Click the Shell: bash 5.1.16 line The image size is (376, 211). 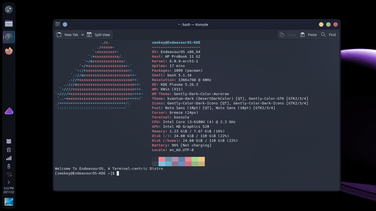point(172,75)
